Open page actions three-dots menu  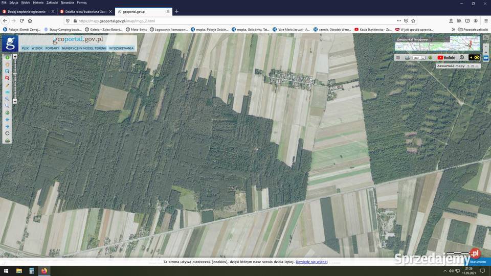point(398,20)
